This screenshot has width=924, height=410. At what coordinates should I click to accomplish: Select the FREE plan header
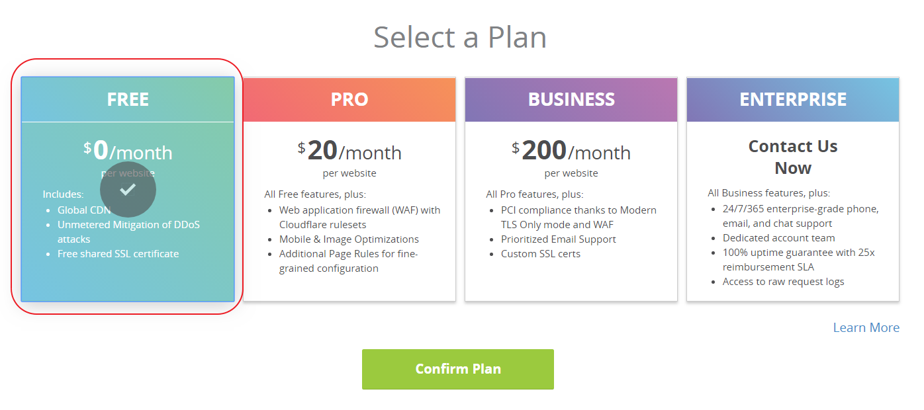click(128, 99)
